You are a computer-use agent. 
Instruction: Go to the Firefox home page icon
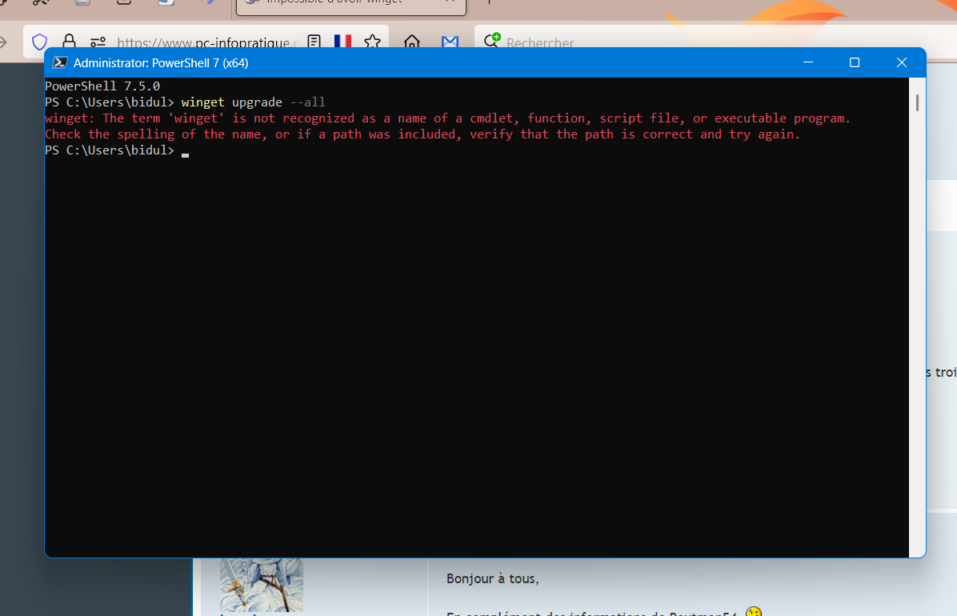coord(412,42)
